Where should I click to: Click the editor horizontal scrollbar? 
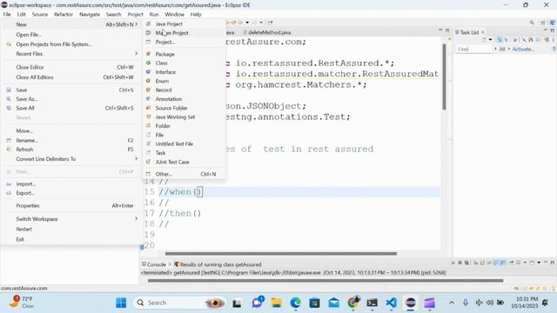pyautogui.click(x=280, y=253)
